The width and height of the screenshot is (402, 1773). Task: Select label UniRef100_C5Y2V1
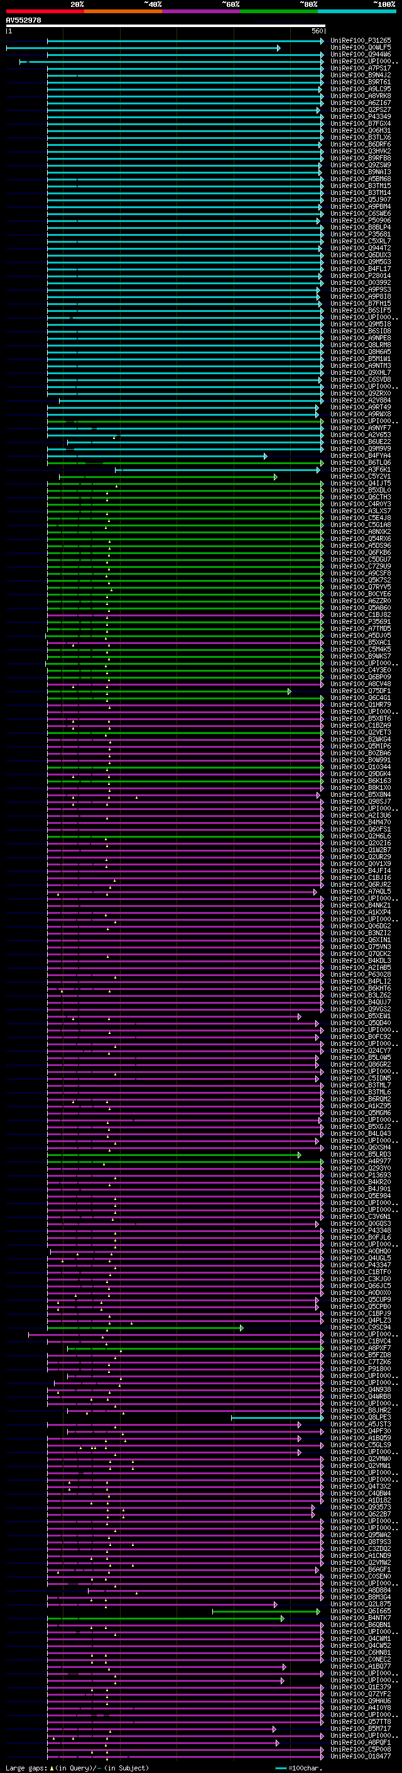coord(361,476)
